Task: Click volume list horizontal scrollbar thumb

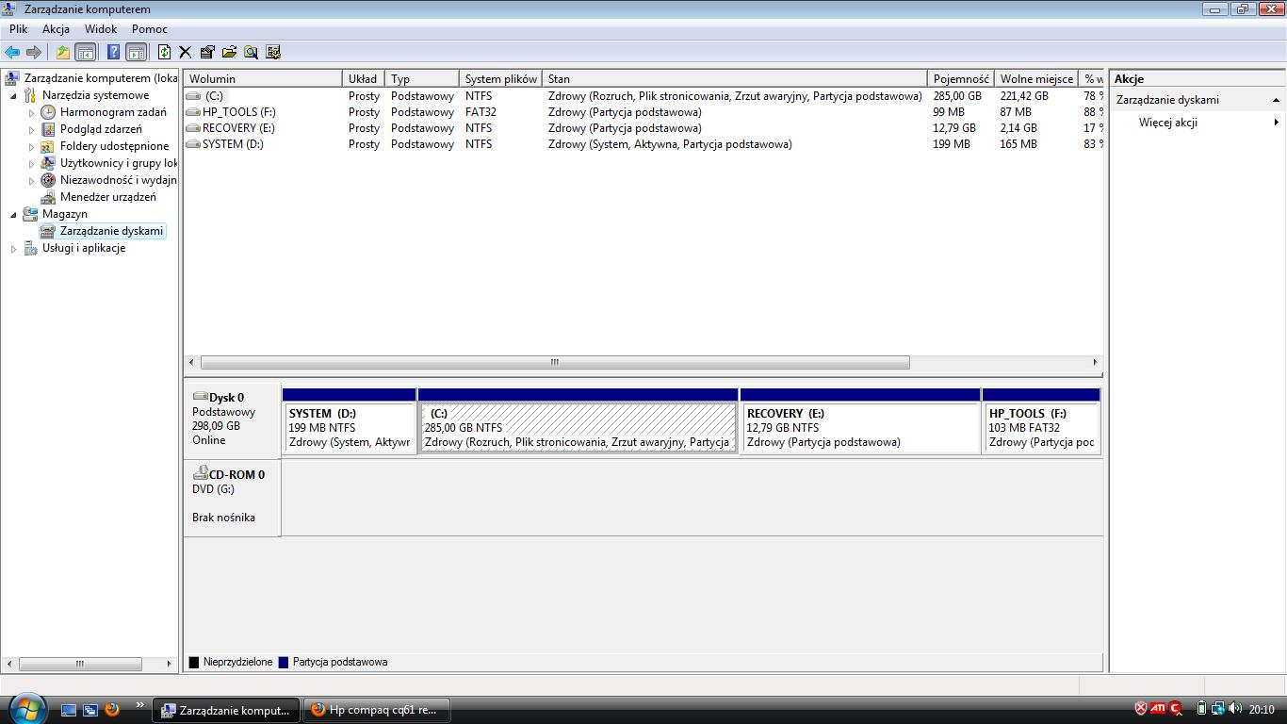Action: (x=555, y=362)
